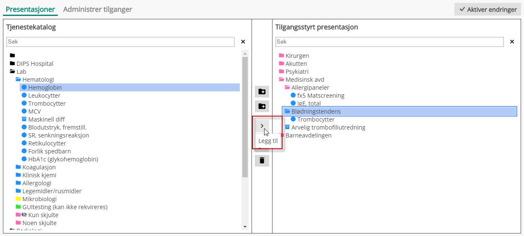The height and width of the screenshot is (236, 524).
Task: Switch to the Administrer tilganger tab
Action: click(98, 9)
